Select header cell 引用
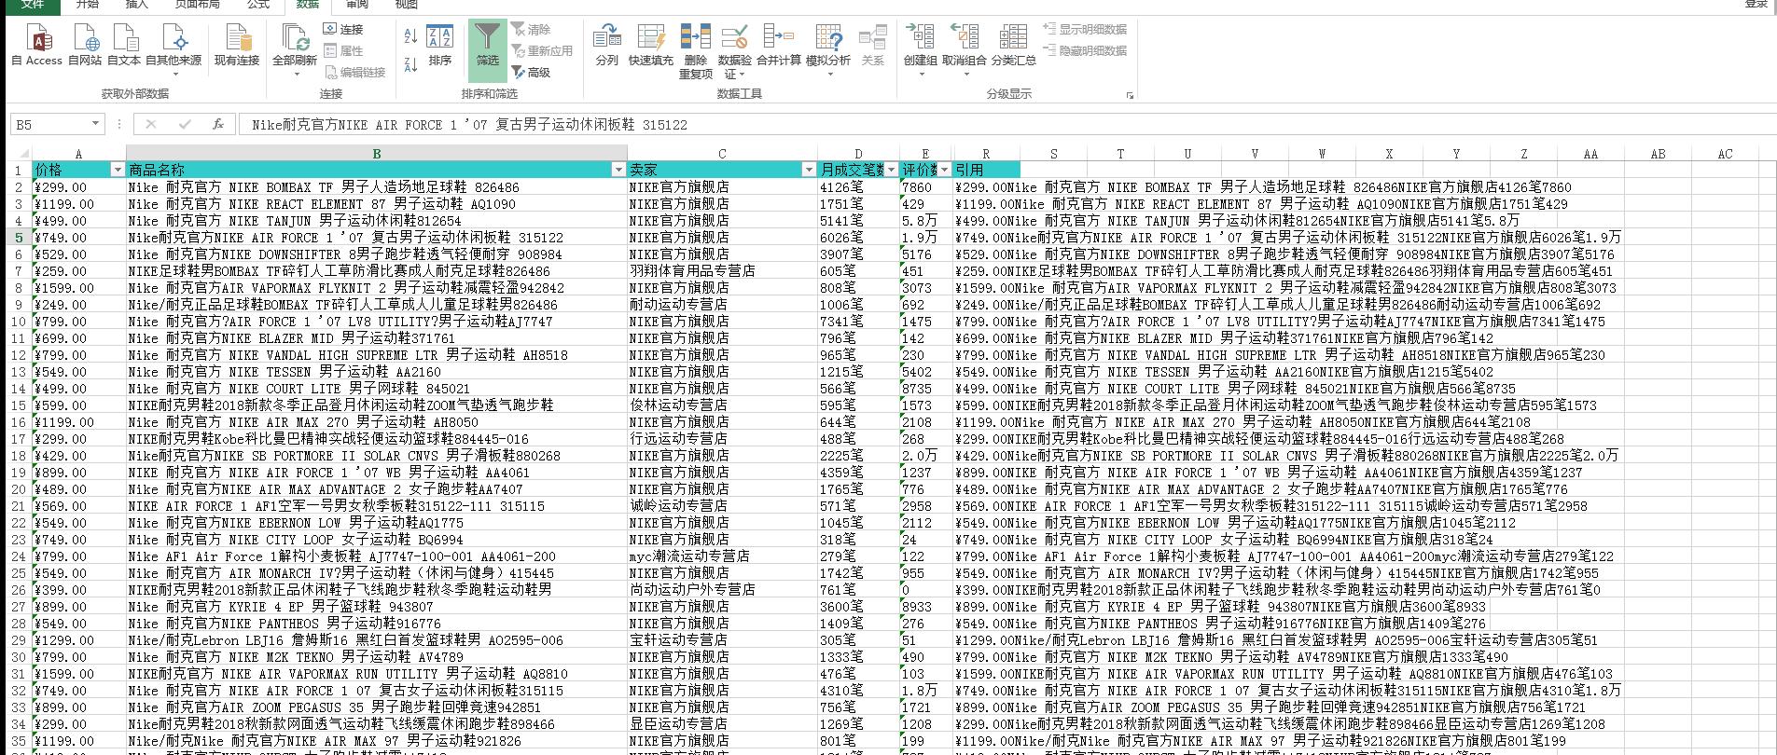Image resolution: width=1777 pixels, height=755 pixels. click(986, 170)
